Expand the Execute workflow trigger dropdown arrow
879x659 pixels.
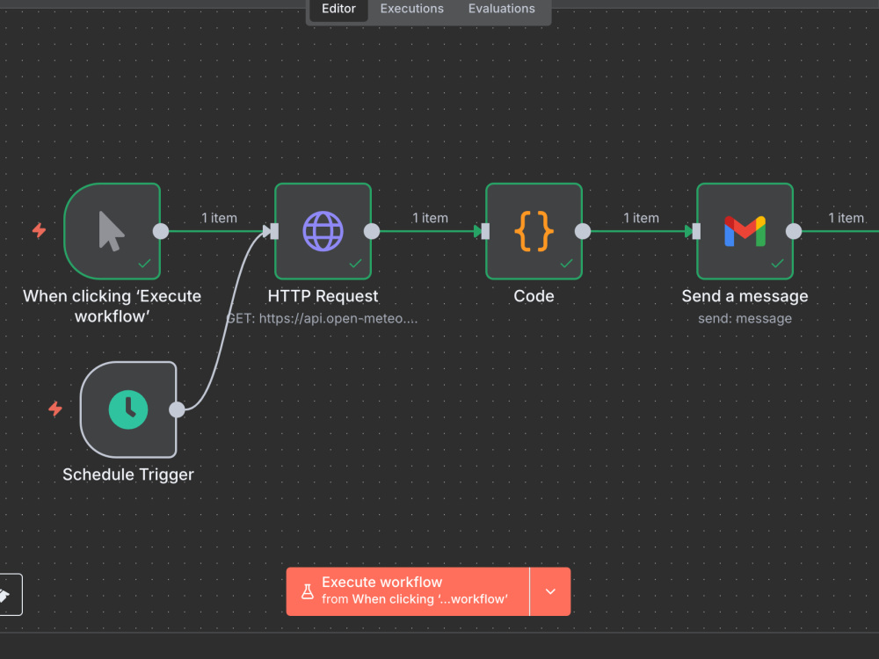[550, 591]
